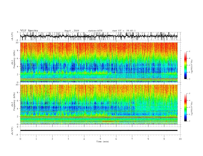Click the ch.1 waveform trace panel
This screenshot has height=156, width=203.
(99, 36)
